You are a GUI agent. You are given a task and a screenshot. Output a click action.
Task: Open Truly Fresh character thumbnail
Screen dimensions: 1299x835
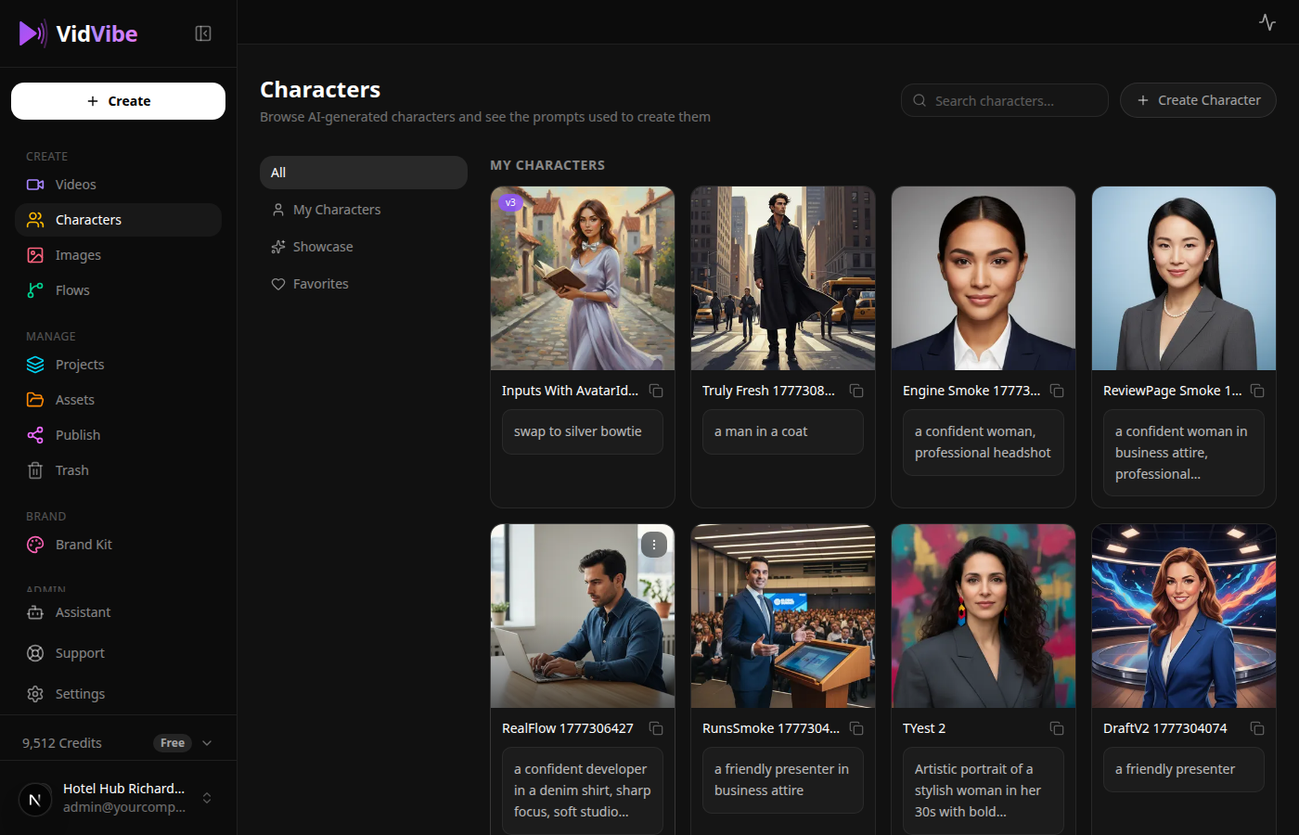pos(783,278)
